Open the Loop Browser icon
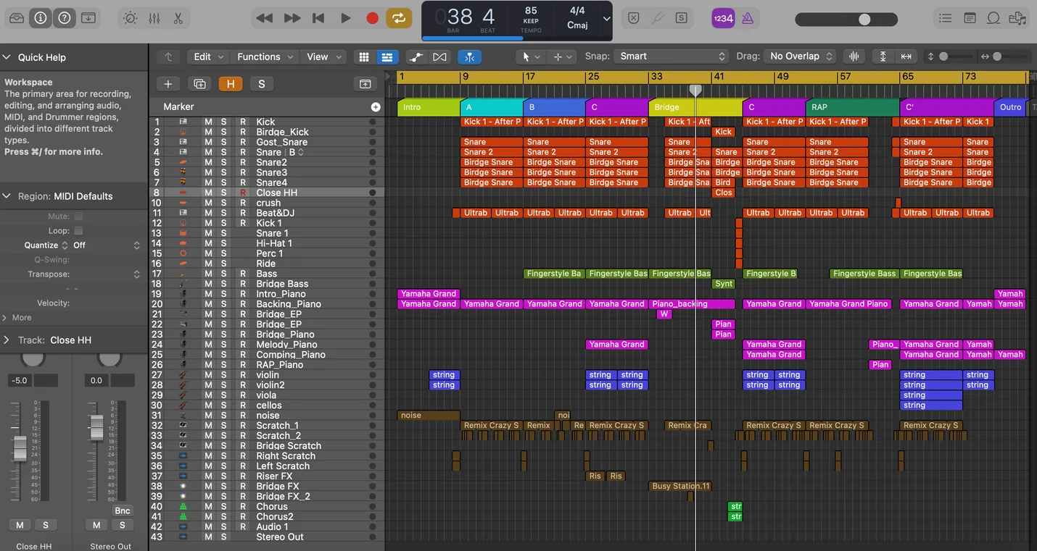 tap(993, 18)
